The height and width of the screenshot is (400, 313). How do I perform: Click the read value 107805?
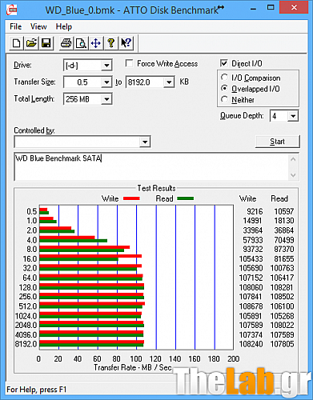click(283, 344)
